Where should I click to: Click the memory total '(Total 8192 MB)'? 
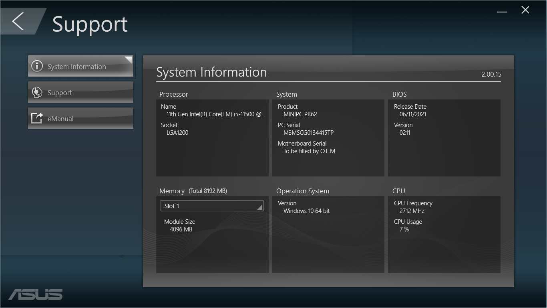(208, 191)
